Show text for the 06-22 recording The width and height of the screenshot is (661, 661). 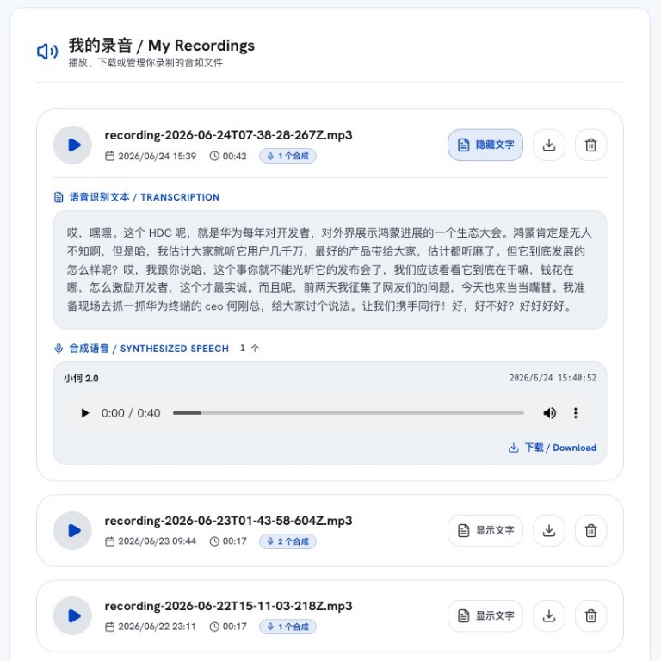[x=485, y=616]
